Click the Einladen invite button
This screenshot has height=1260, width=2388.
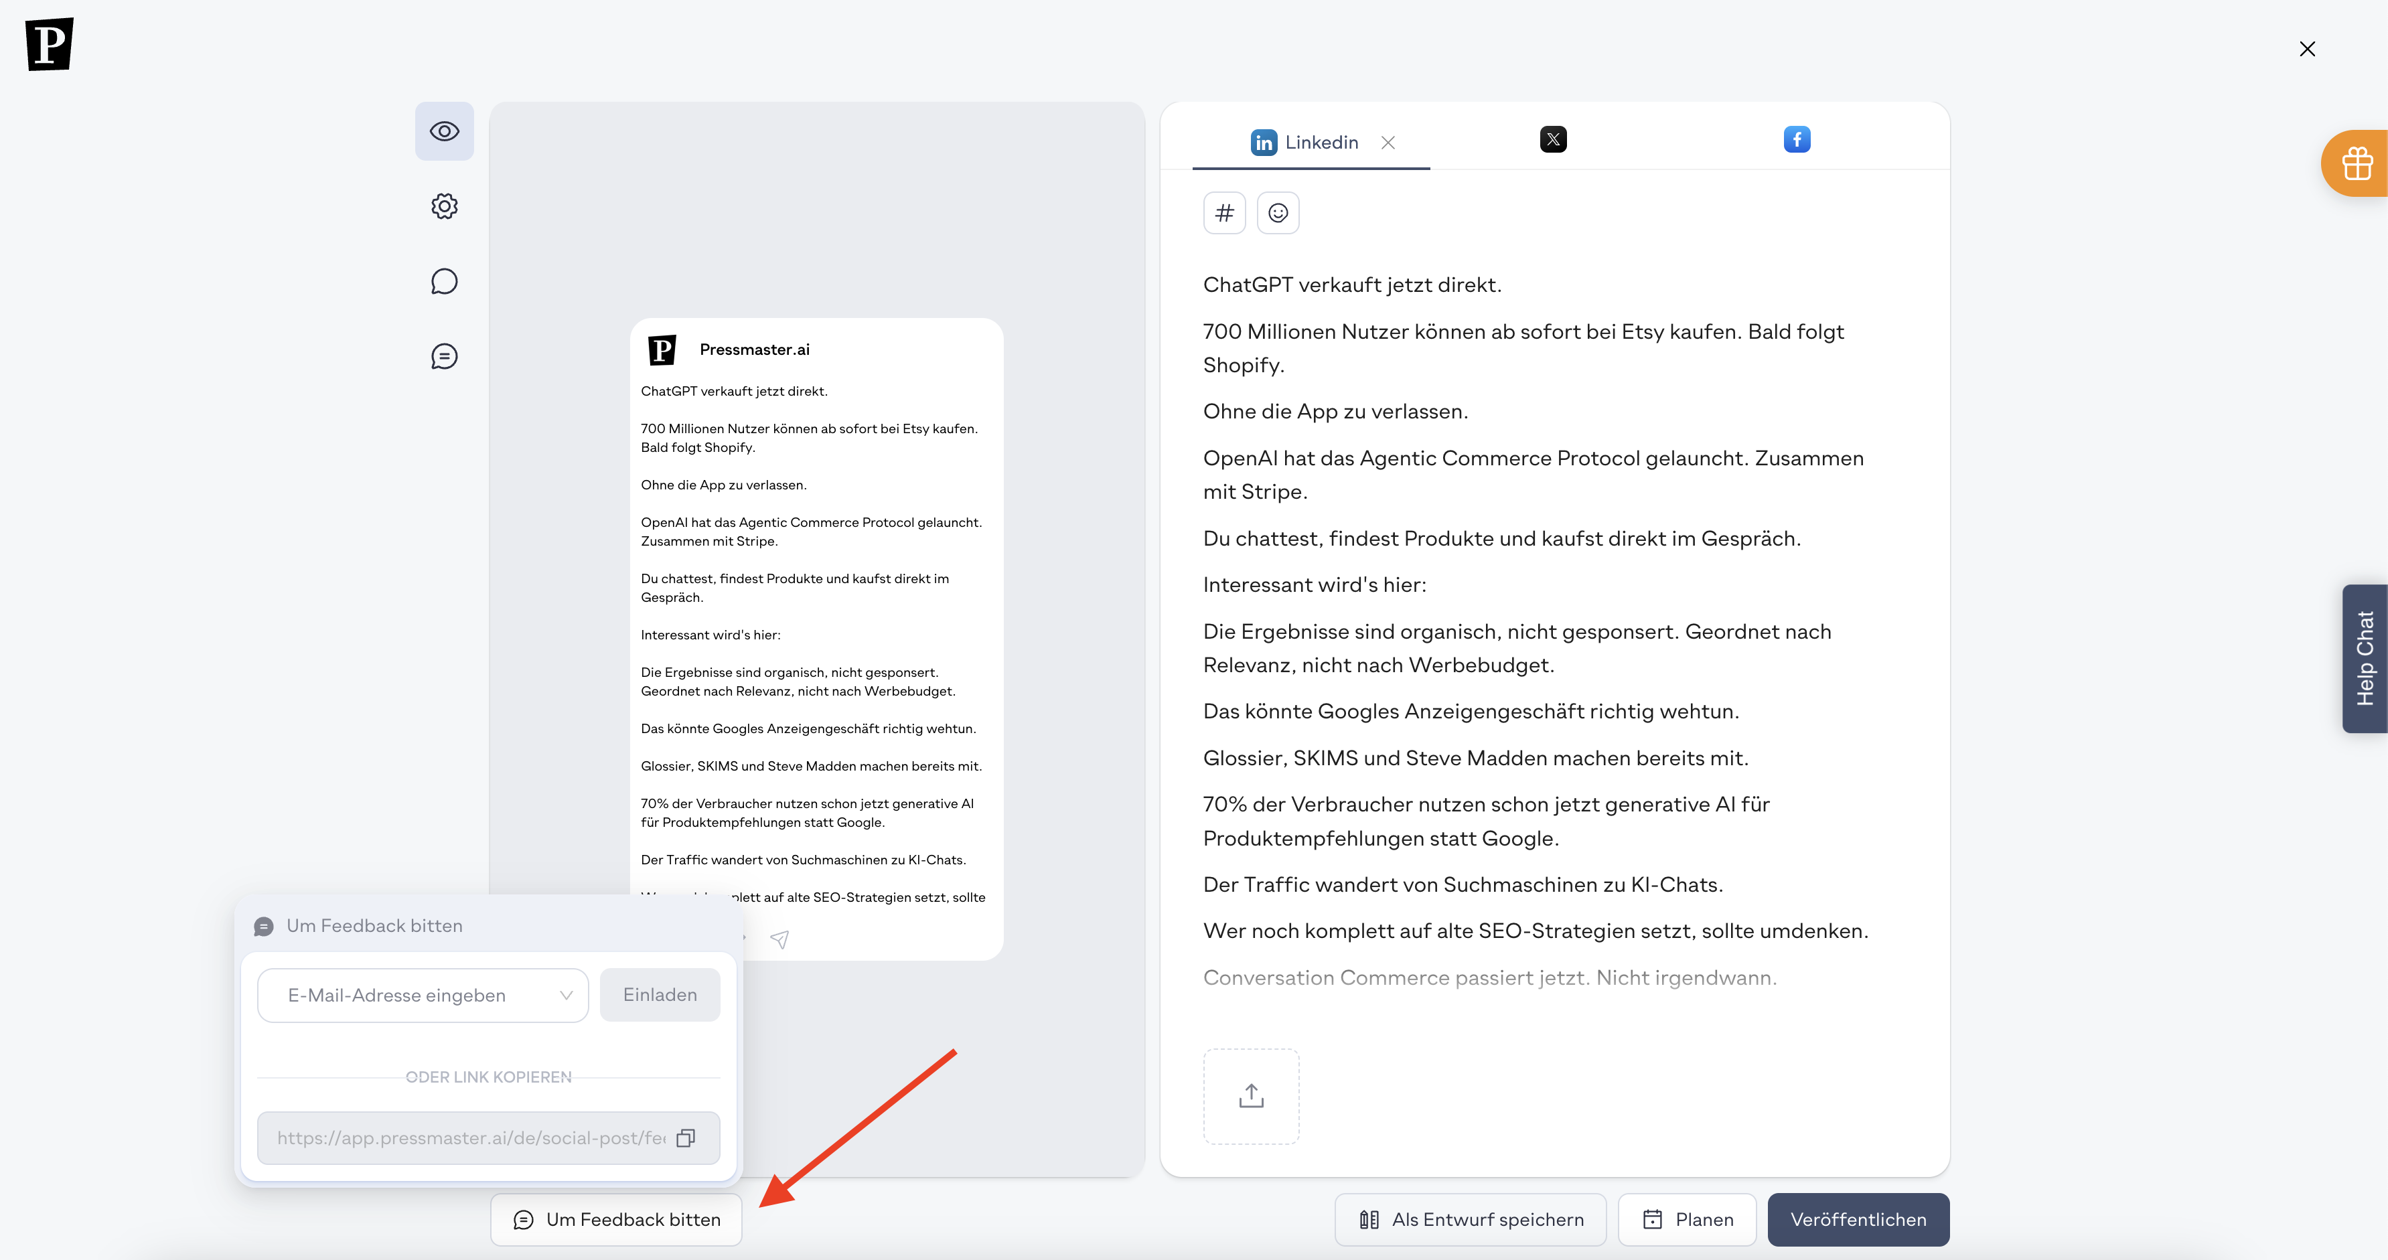[660, 995]
